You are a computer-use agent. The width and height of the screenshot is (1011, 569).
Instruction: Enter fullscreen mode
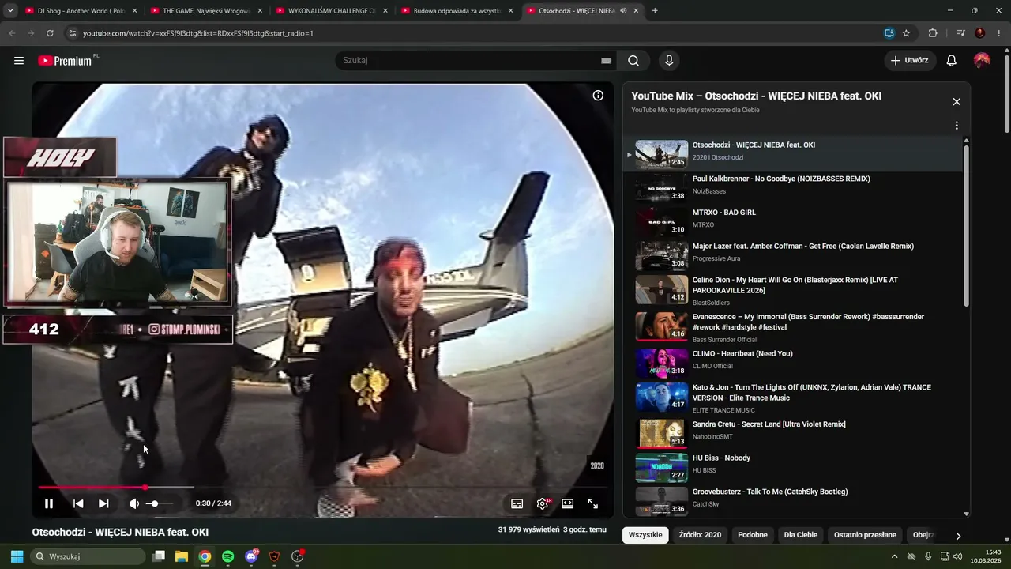(x=592, y=503)
